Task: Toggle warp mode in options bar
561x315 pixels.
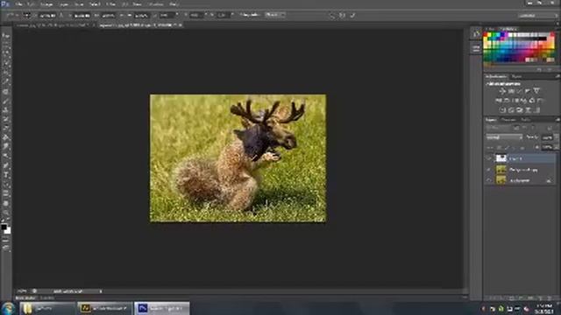Action: pos(332,16)
